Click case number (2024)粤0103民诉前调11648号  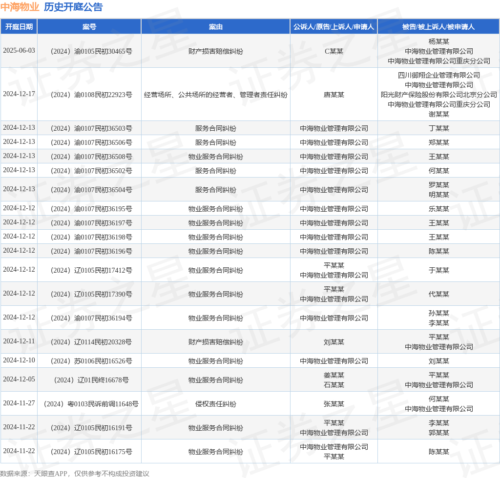pyautogui.click(x=91, y=404)
